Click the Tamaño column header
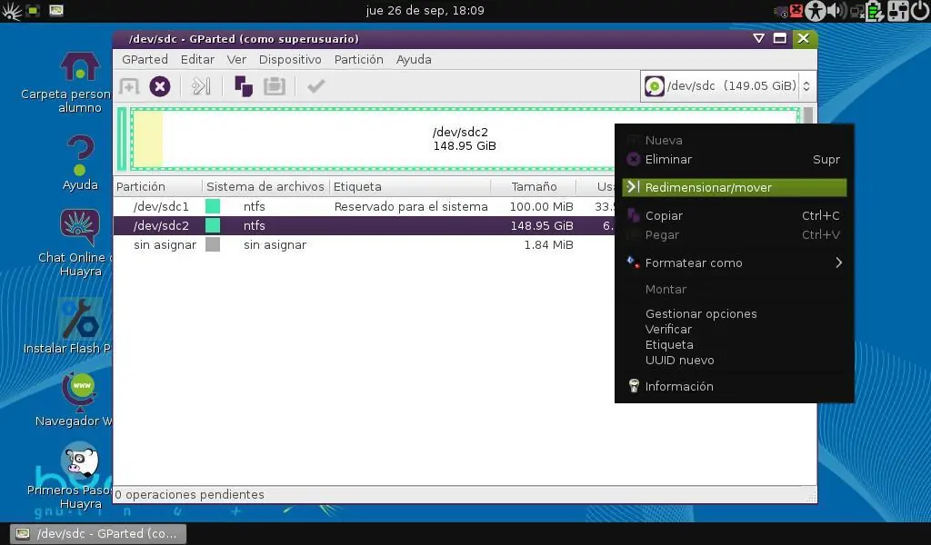This screenshot has height=545, width=931. 534,187
